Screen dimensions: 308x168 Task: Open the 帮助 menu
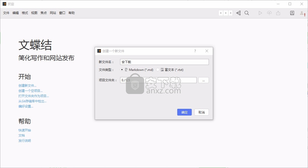click(x=72, y=13)
